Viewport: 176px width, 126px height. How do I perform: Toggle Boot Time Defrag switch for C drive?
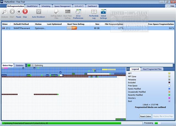coord(72,28)
